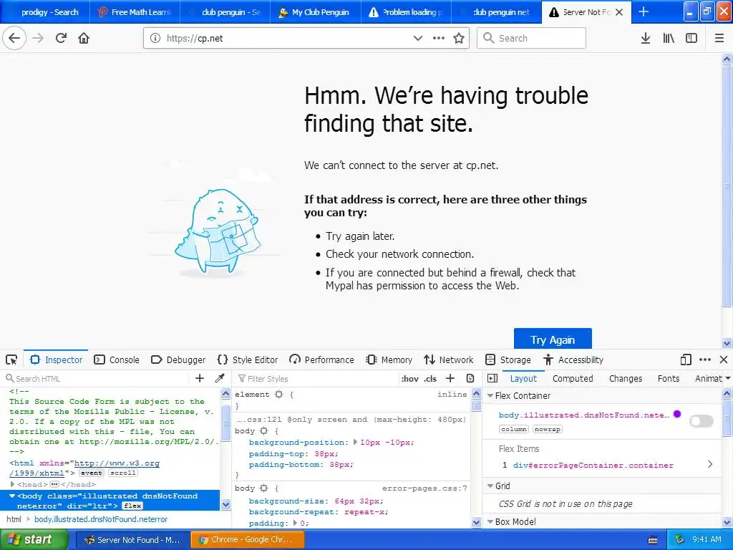Click the Try Again button

[553, 339]
